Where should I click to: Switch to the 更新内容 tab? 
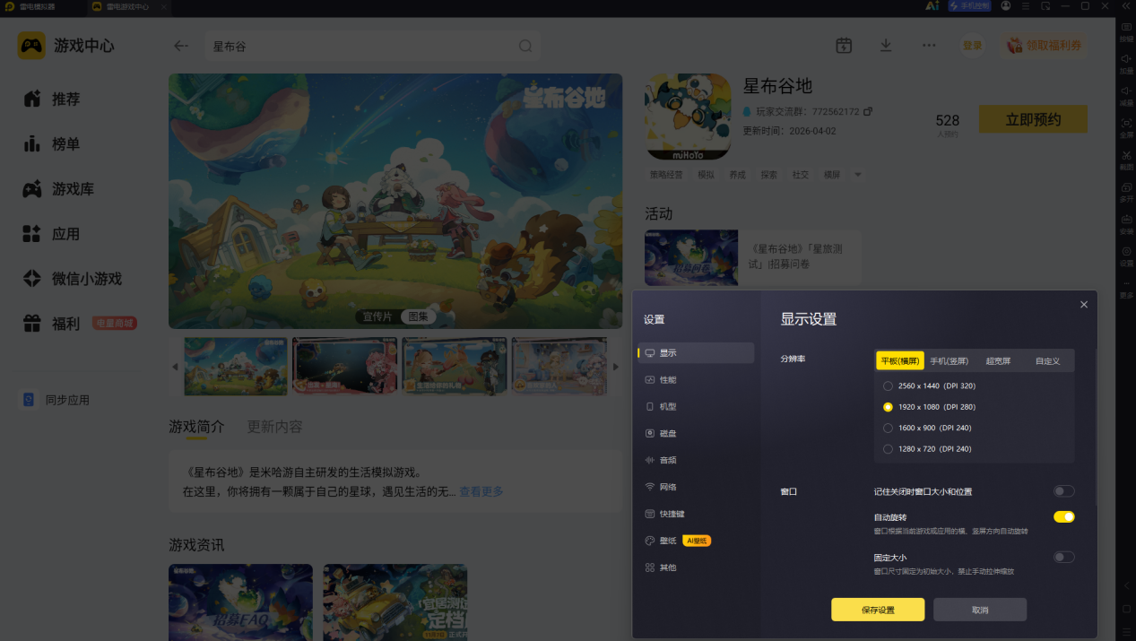pyautogui.click(x=274, y=427)
